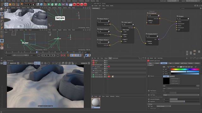Click the browse button beside Path field
Image resolution: width=202 pixels, height=113 pixels.
tap(198, 86)
